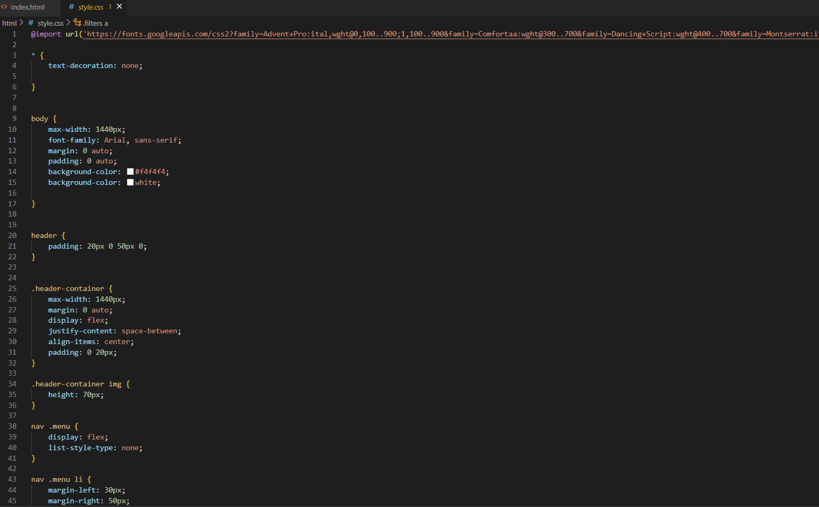Screen dimensions: 819x507
Task: Click line number 9 in the gutter
Action: (x=14, y=118)
